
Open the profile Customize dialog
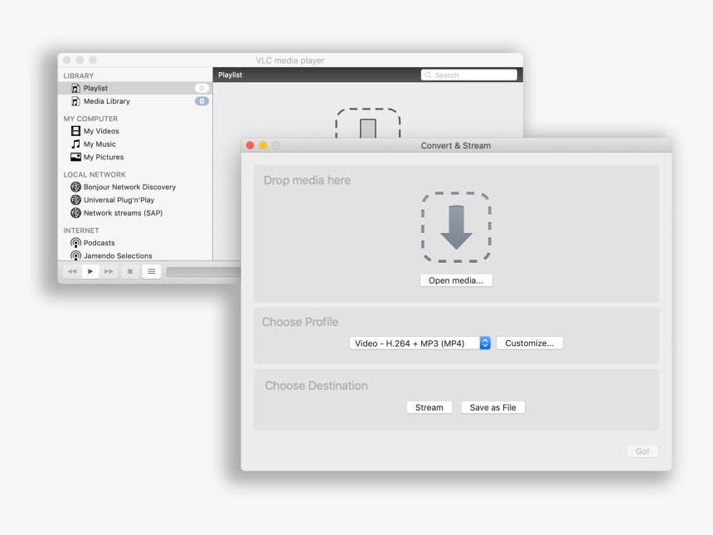[x=529, y=343]
